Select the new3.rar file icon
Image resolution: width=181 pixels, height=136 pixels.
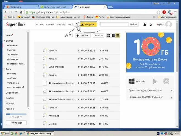(45, 59)
